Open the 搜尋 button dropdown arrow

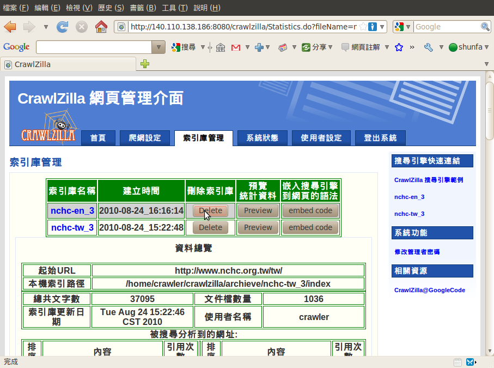pyautogui.click(x=203, y=47)
